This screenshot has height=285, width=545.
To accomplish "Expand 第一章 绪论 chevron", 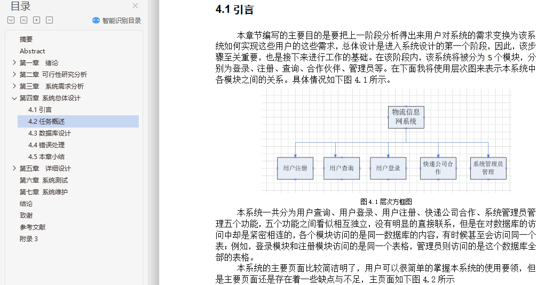I will point(14,62).
